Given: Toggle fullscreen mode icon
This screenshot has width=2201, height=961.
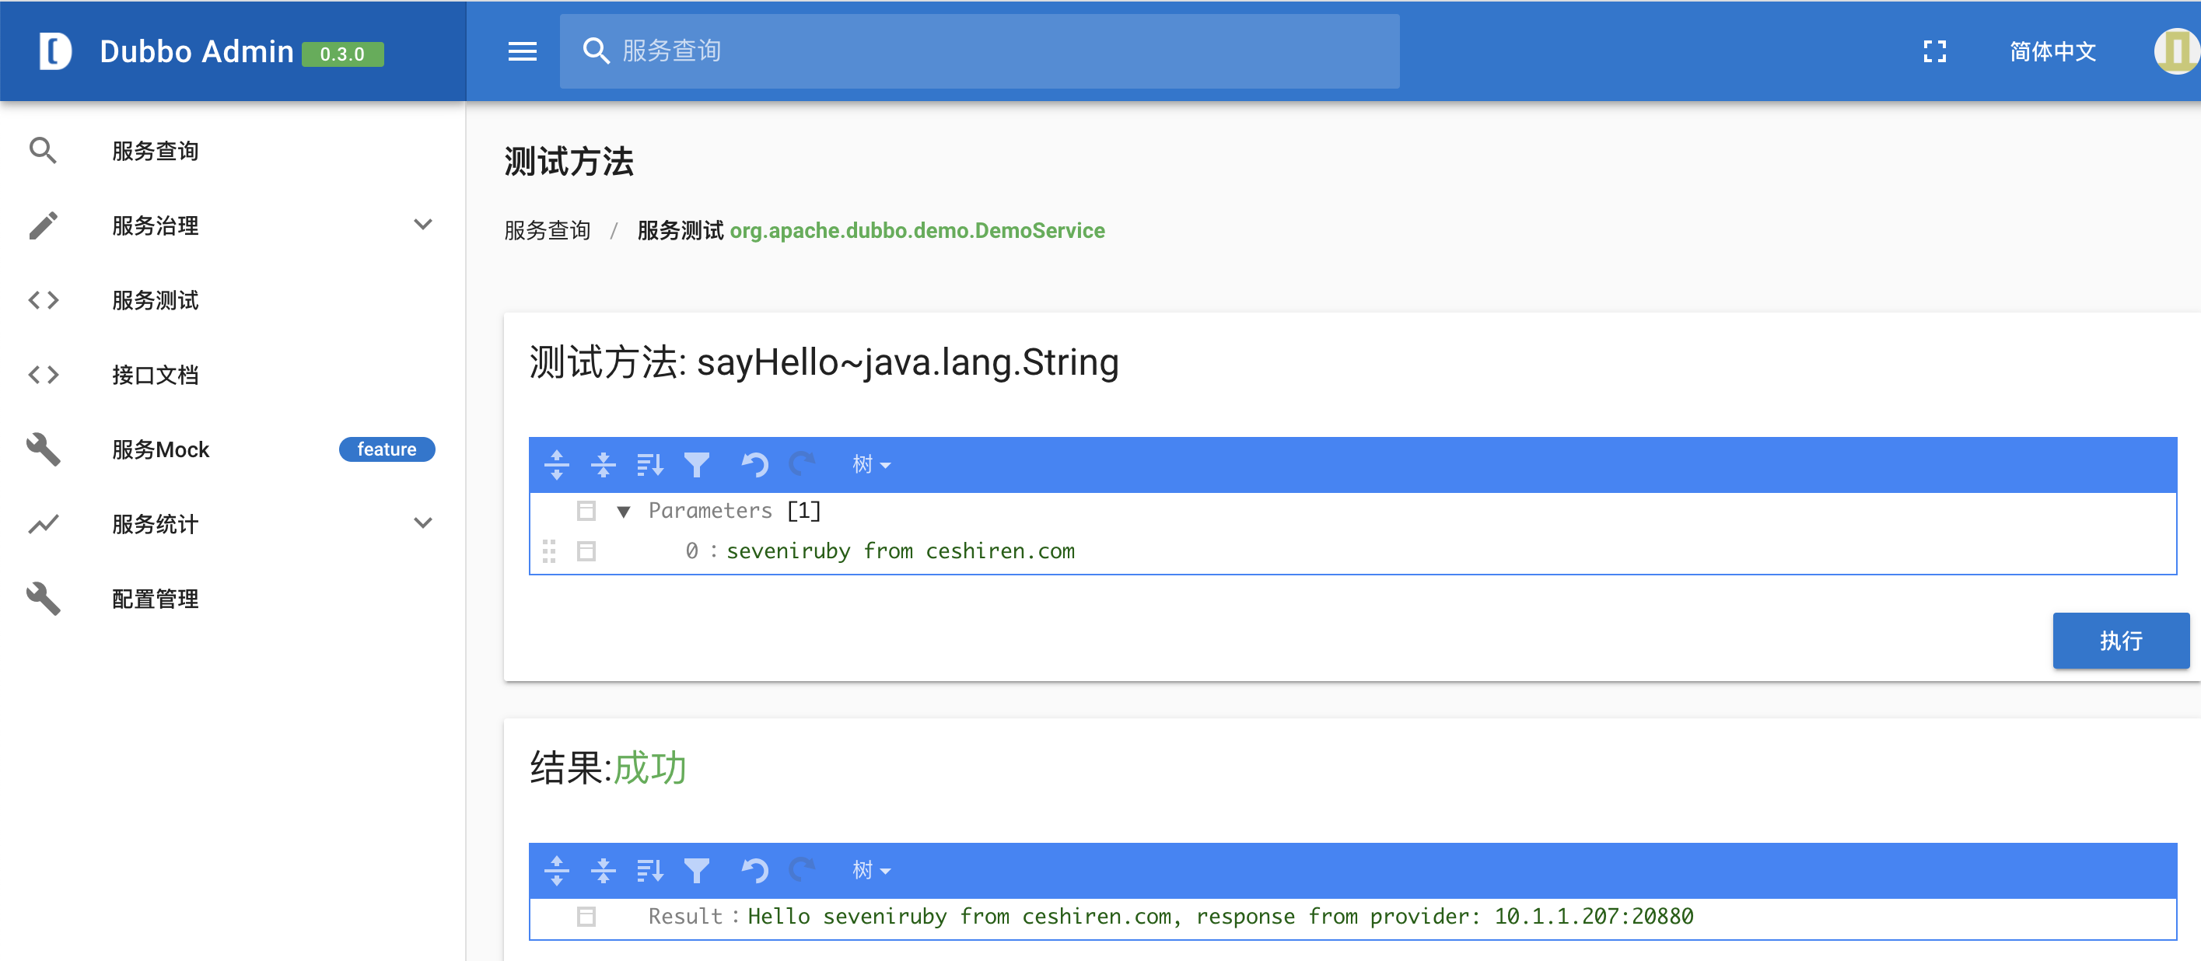Looking at the screenshot, I should click(1934, 51).
